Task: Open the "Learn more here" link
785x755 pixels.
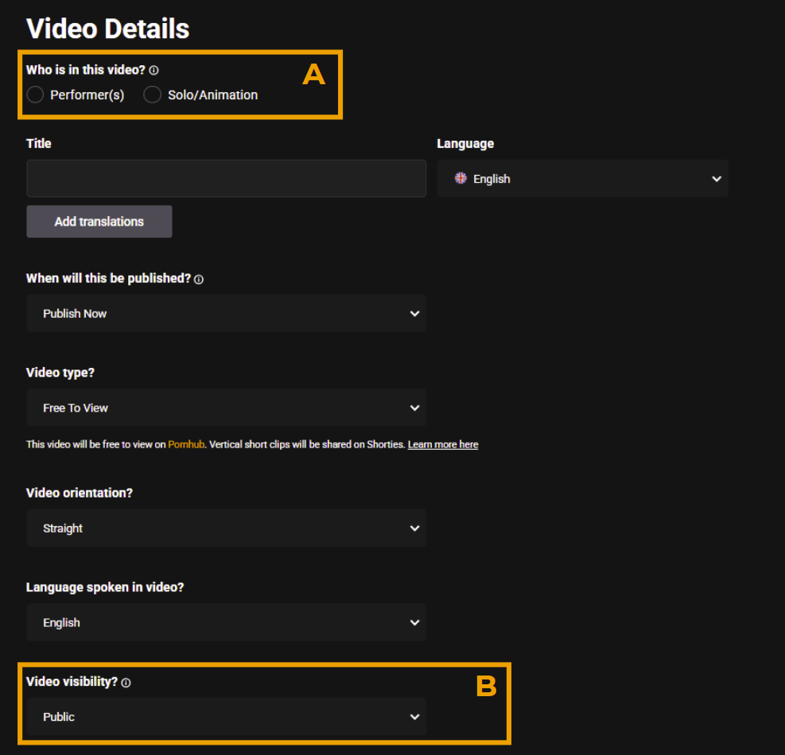Action: click(x=443, y=444)
